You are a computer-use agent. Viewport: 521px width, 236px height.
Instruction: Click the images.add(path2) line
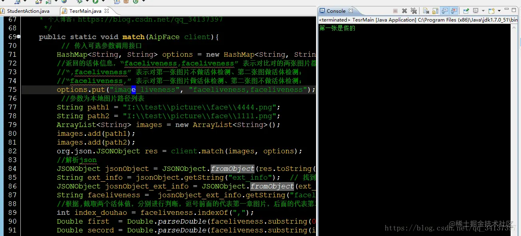point(96,142)
